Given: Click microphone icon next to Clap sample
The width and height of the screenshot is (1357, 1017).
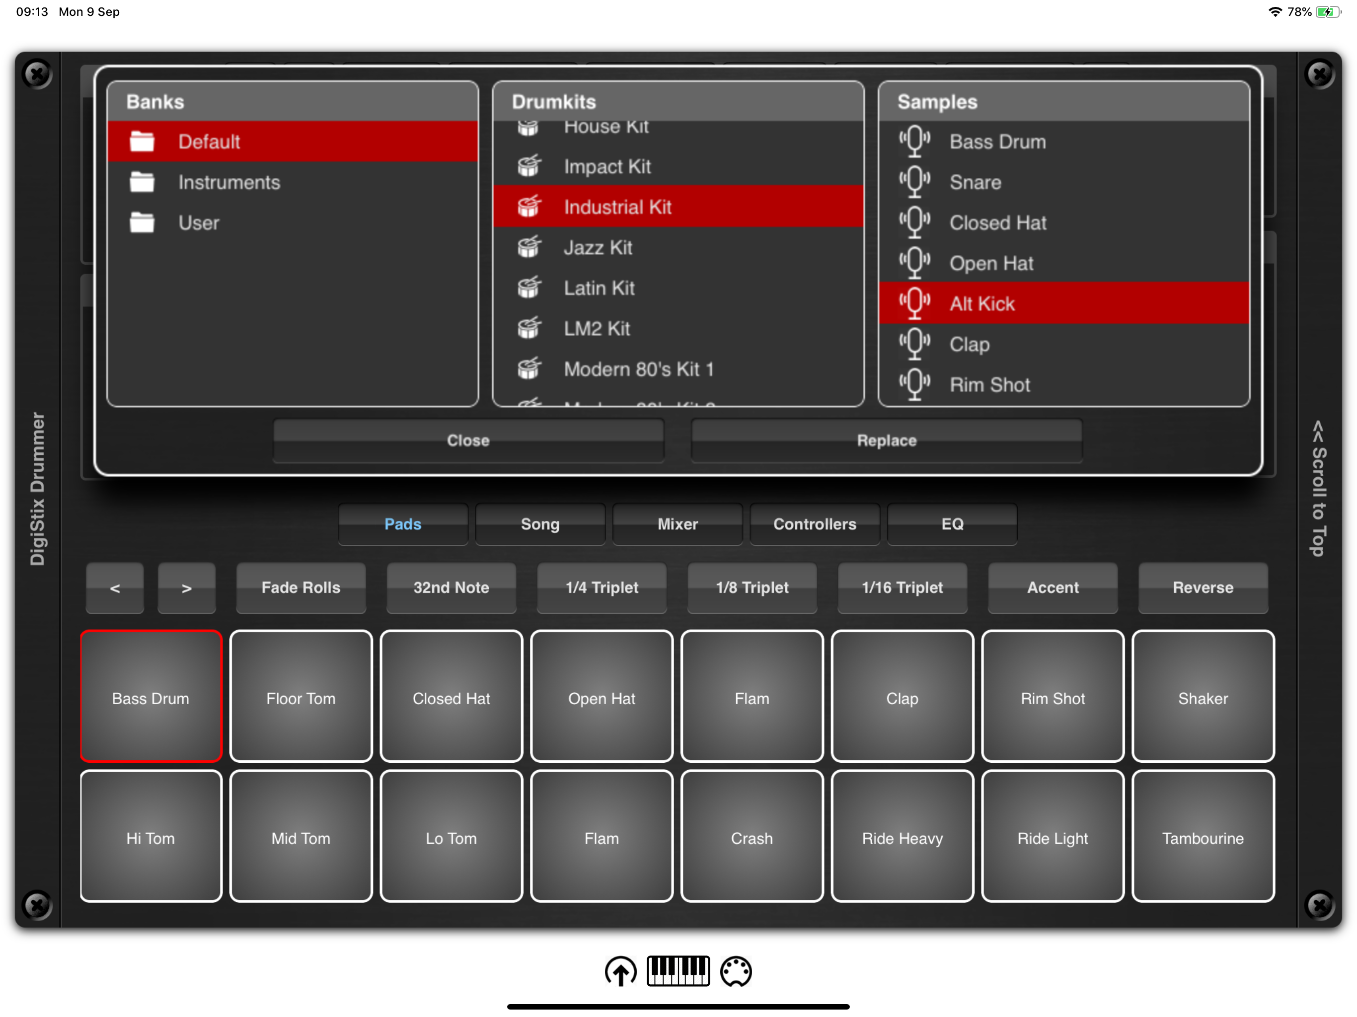Looking at the screenshot, I should click(x=914, y=344).
